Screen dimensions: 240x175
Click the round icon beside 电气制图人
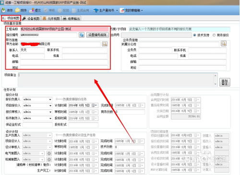pos(49,153)
